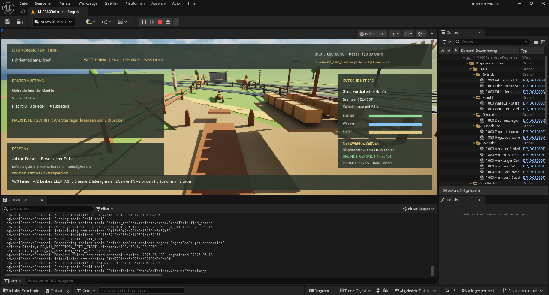The height and width of the screenshot is (295, 549).
Task: Open the Output-Log Filter dropdown
Action: pos(105,208)
